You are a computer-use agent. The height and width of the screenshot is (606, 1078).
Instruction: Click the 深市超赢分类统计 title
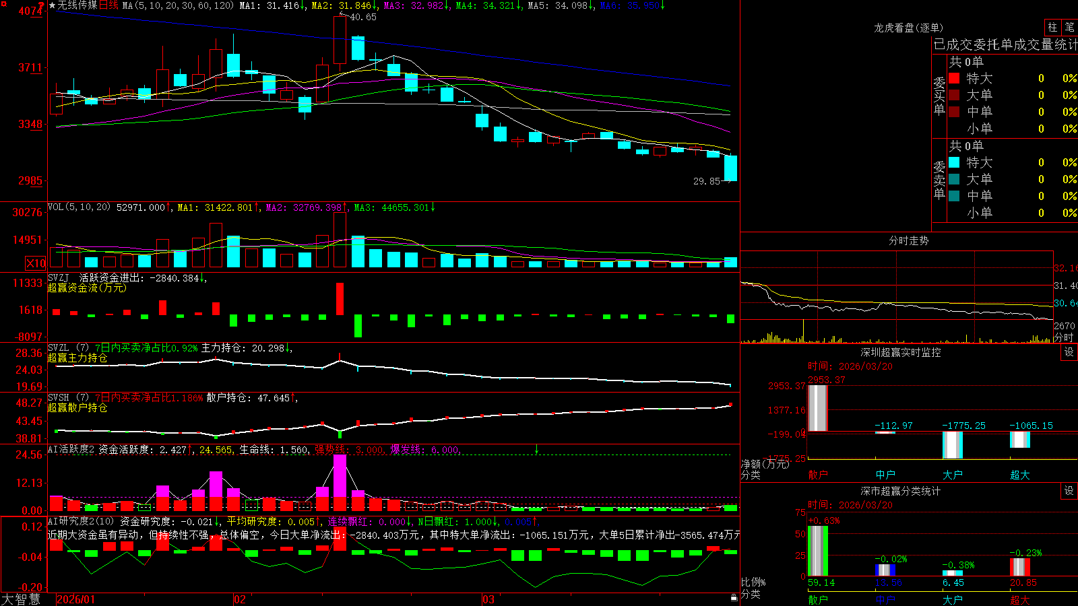900,491
